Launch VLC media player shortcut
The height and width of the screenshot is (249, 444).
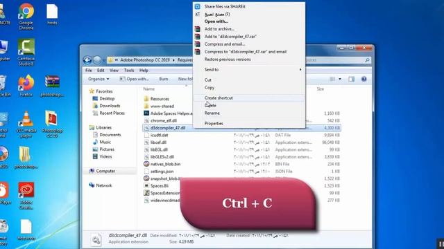tap(26, 124)
